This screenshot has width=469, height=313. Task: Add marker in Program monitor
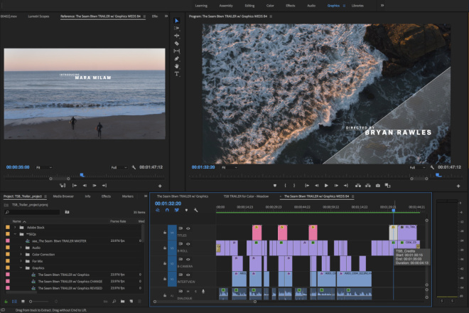[x=275, y=186]
